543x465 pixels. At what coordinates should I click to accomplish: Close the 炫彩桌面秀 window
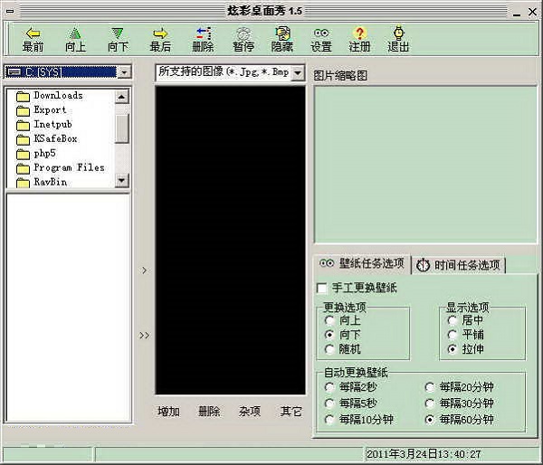(532, 12)
